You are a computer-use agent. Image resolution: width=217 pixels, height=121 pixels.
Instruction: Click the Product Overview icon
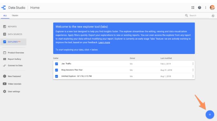point(4,53)
